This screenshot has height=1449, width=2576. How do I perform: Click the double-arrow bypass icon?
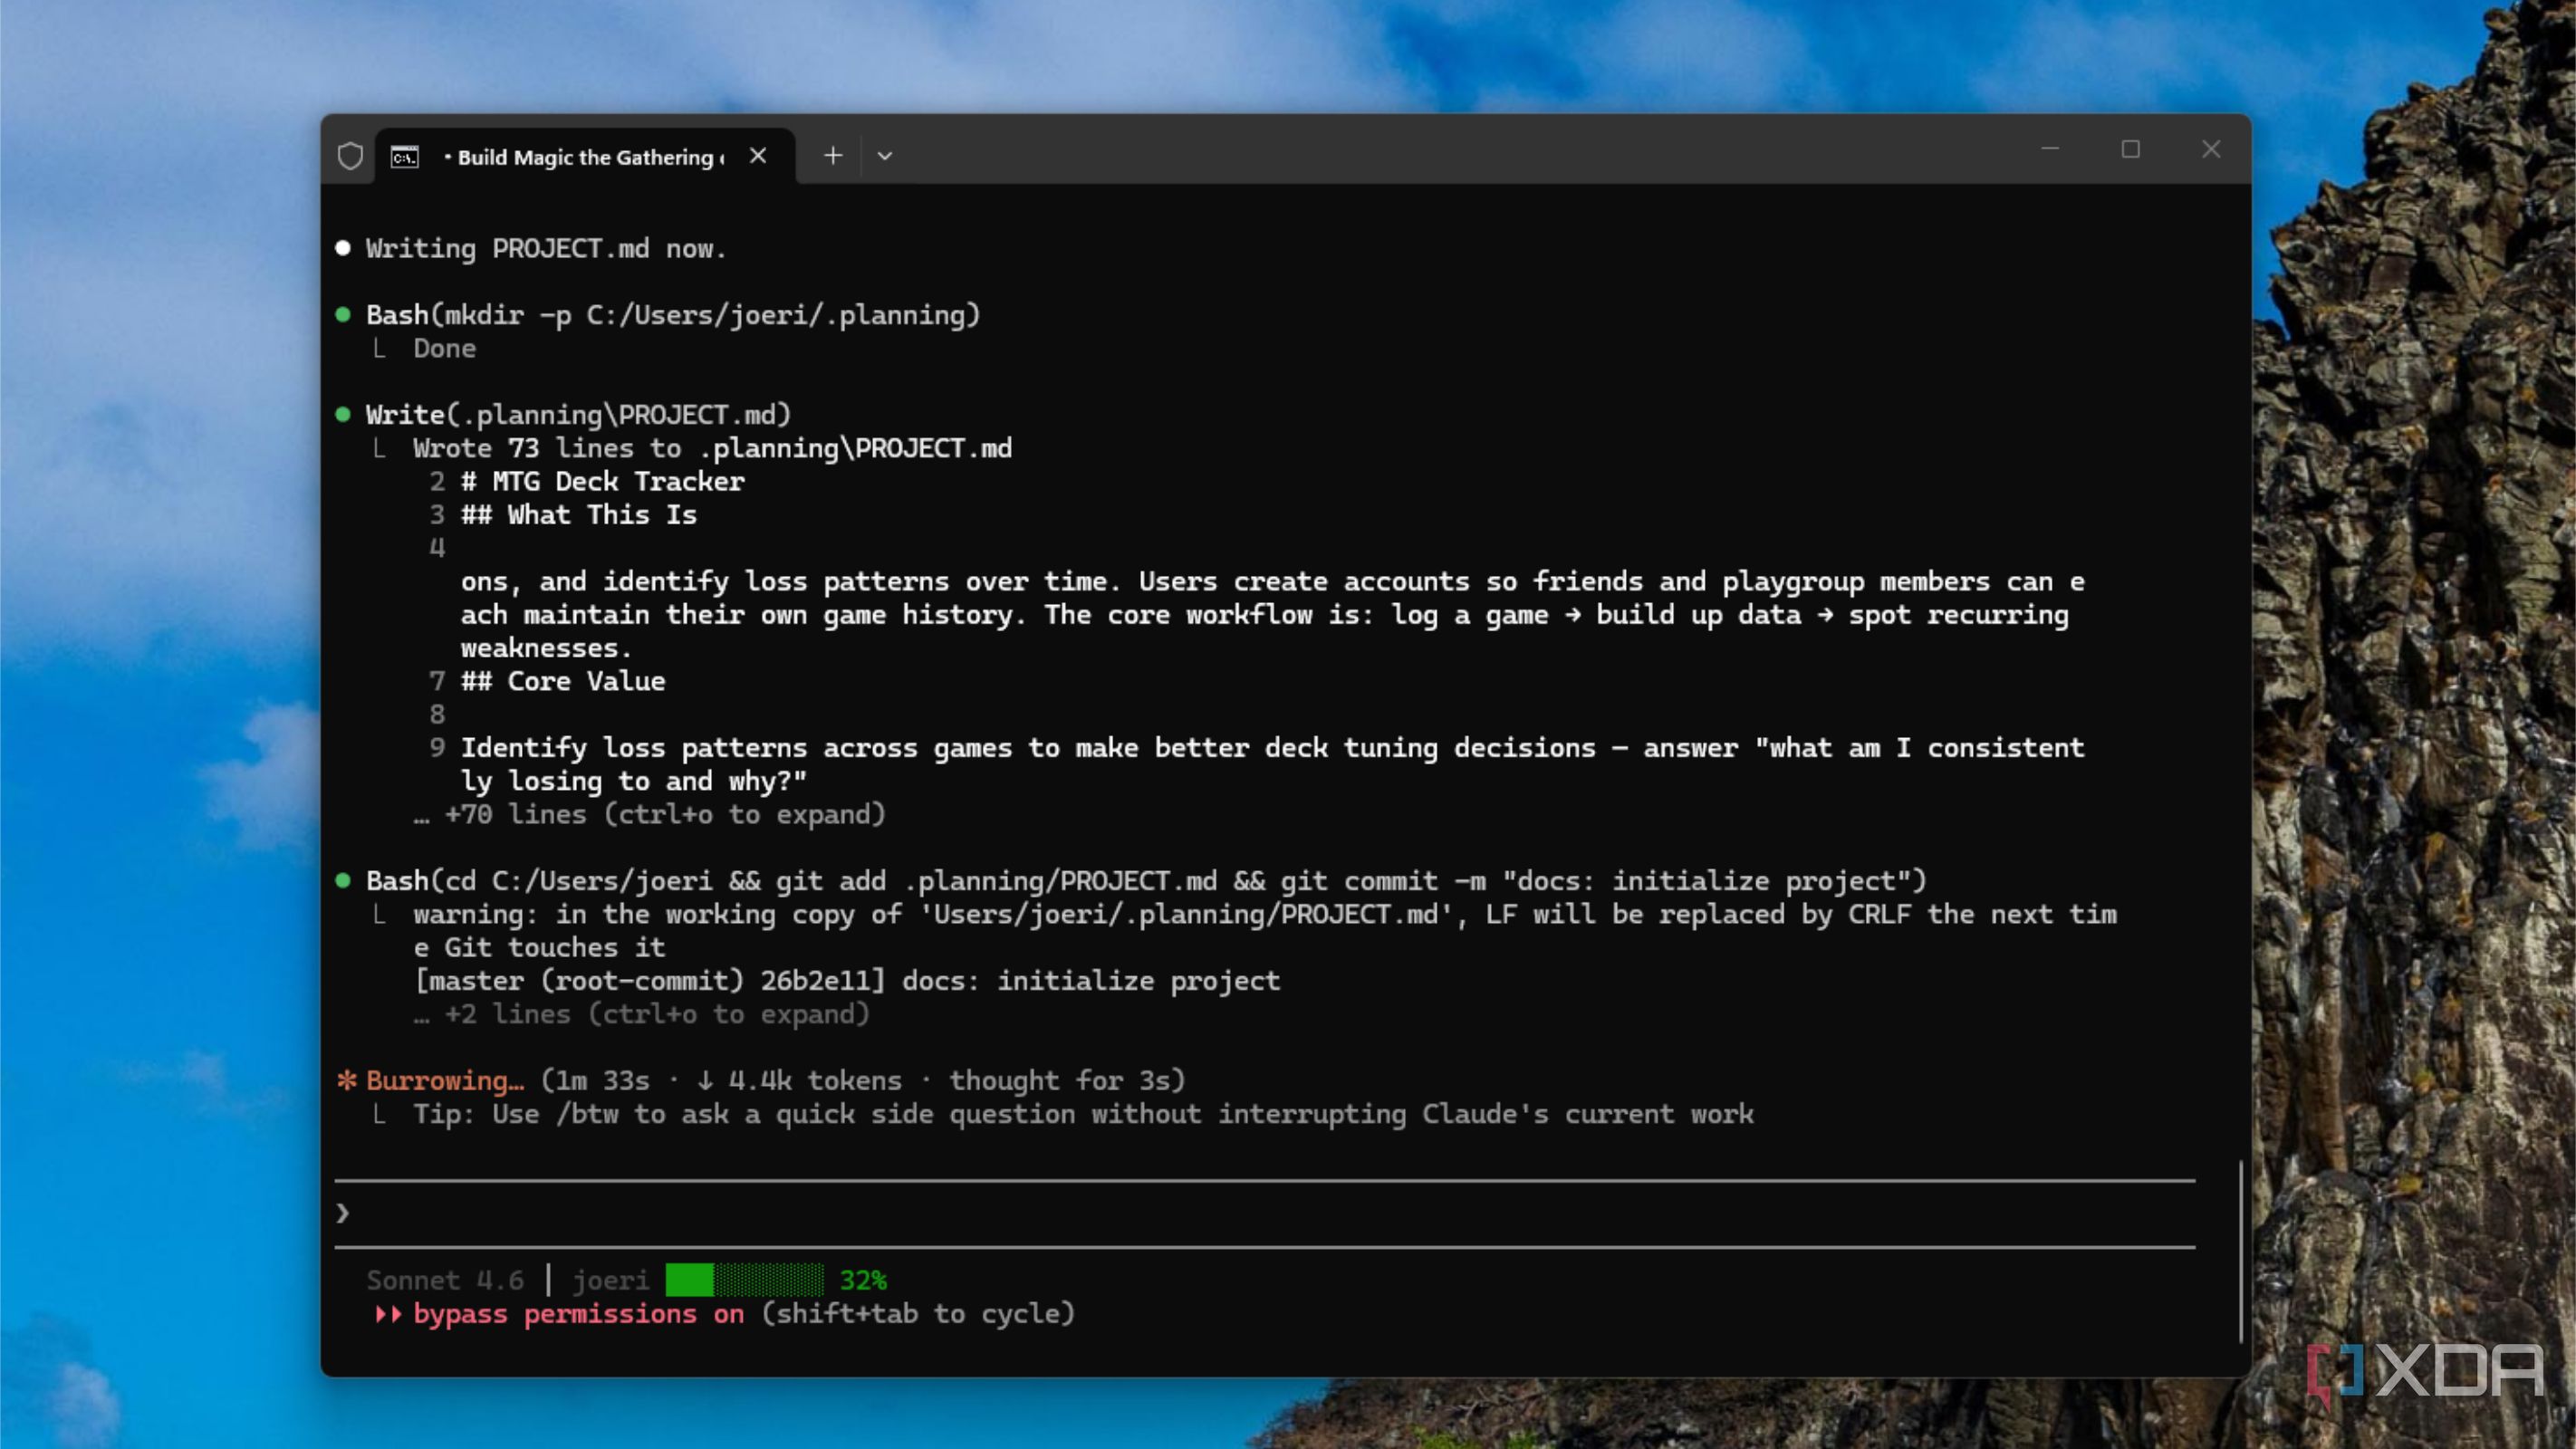click(389, 1314)
